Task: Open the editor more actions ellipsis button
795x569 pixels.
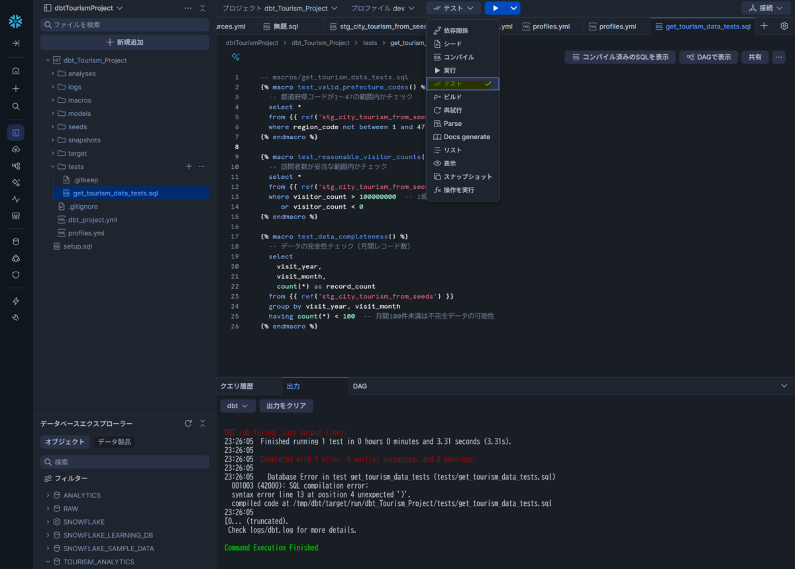Action: coord(778,57)
